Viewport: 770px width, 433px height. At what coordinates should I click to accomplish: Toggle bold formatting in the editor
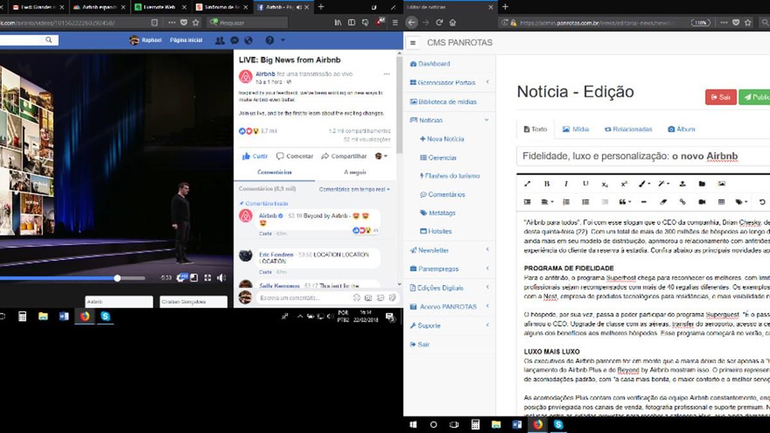click(547, 183)
